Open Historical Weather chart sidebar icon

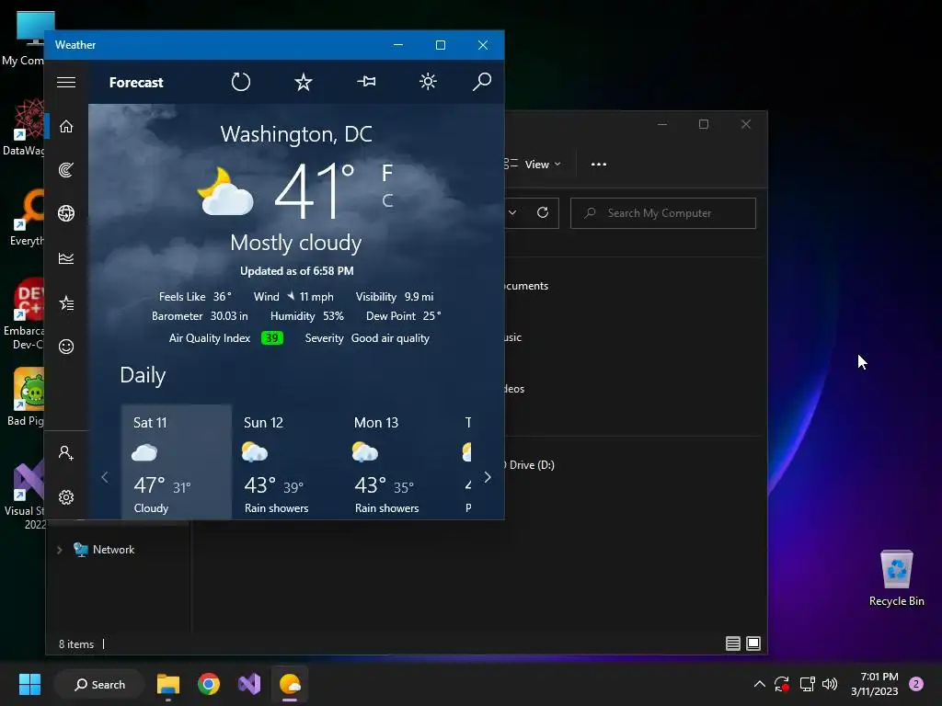point(66,258)
